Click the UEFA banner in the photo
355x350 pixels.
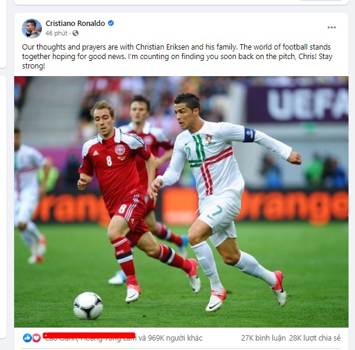(297, 104)
